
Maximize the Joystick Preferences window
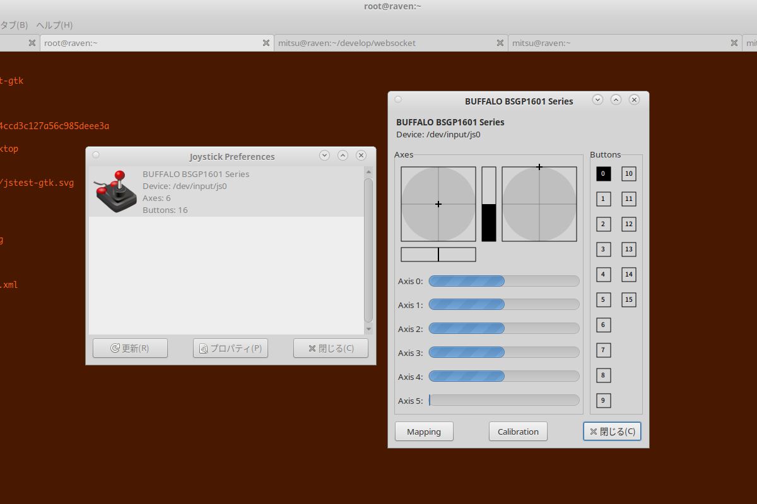(x=343, y=155)
